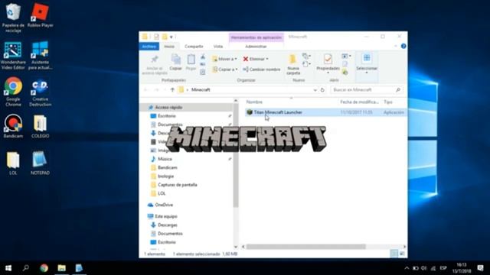This screenshot has height=275, width=490.
Task: Sort by the Tipo column header
Action: coord(388,102)
